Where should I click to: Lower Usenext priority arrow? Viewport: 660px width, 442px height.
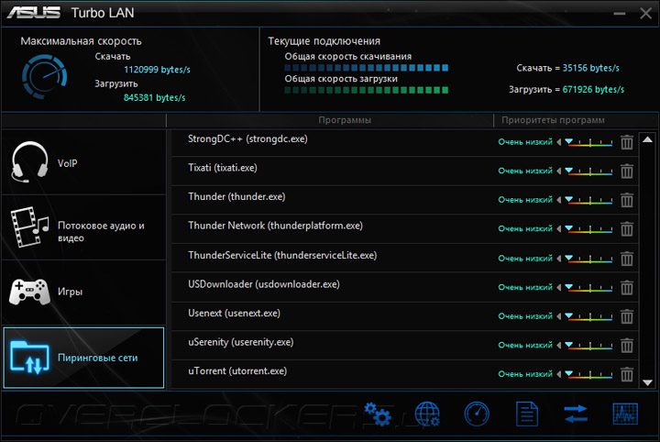click(x=559, y=316)
